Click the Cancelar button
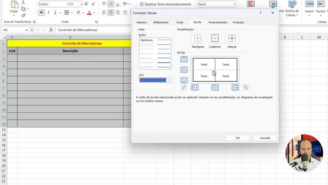The image size is (328, 185). coord(265,138)
